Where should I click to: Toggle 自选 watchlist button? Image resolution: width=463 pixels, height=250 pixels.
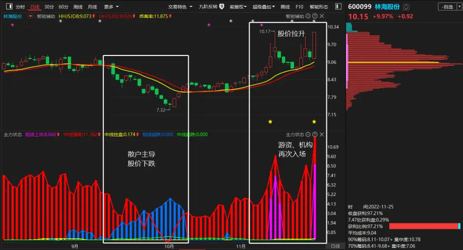pos(447,6)
